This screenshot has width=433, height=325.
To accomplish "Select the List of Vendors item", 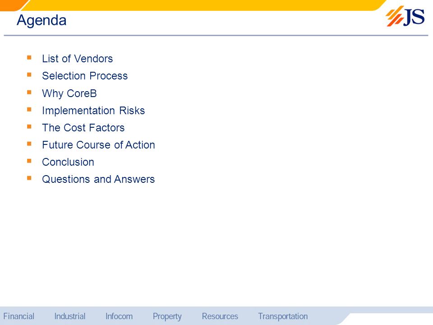I will (77, 59).
